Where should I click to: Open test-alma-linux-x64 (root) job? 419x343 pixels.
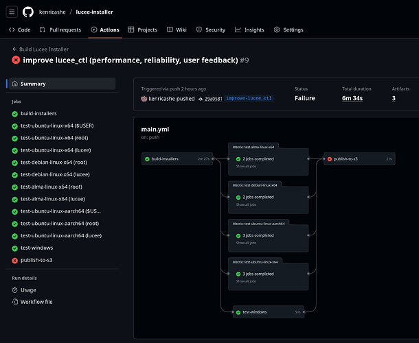pyautogui.click(x=52, y=187)
